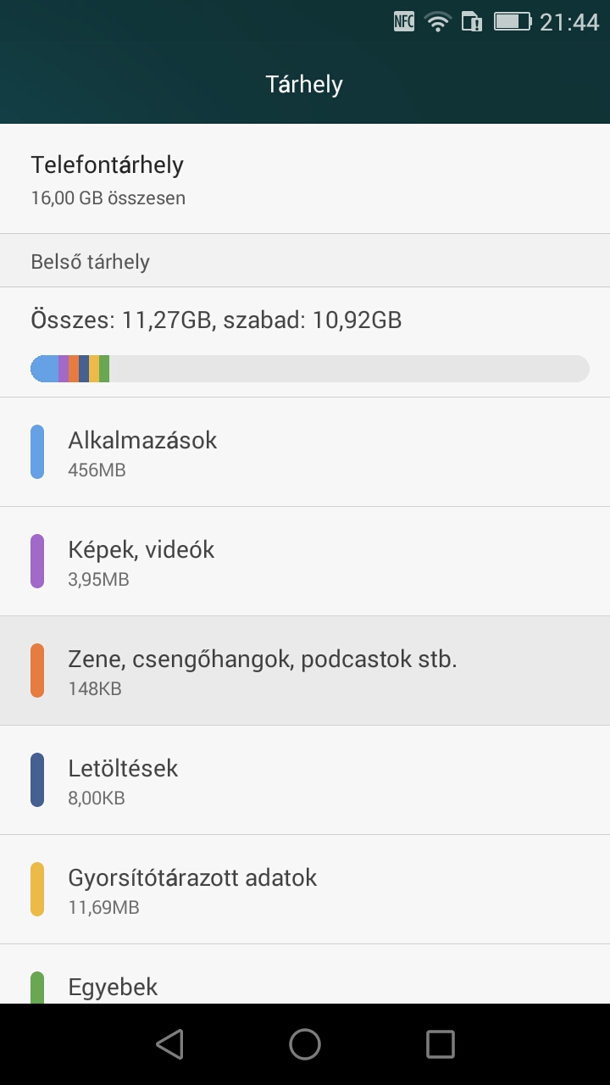The width and height of the screenshot is (610, 1085).
Task: Tap the purple Képek color marker
Action: pyautogui.click(x=37, y=561)
